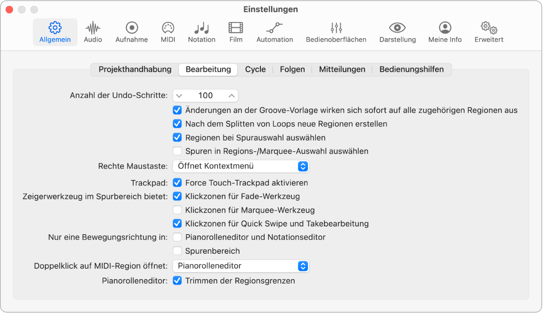Select the Erweitert settings icon
Screen dimensions: 543x313
488,32
